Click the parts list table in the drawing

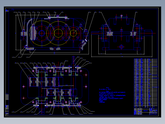tap(146, 83)
